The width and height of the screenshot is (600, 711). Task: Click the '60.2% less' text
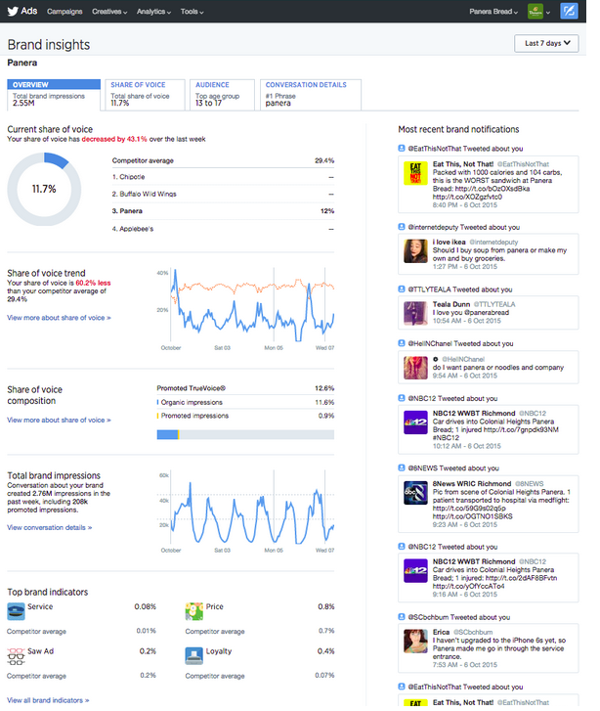(x=94, y=283)
